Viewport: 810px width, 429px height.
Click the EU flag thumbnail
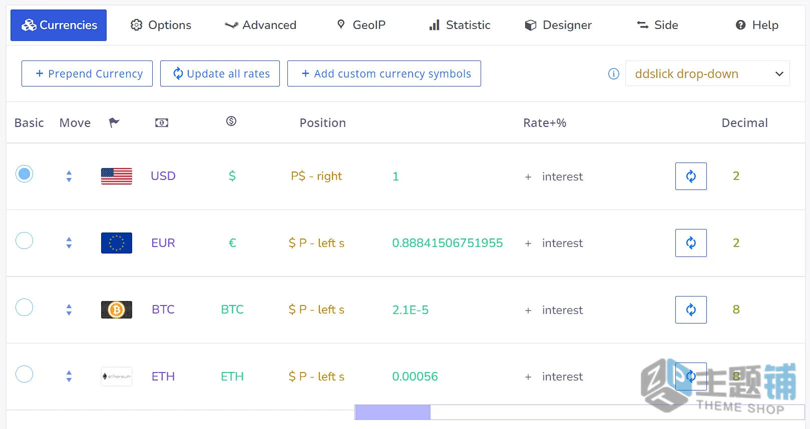coord(117,243)
